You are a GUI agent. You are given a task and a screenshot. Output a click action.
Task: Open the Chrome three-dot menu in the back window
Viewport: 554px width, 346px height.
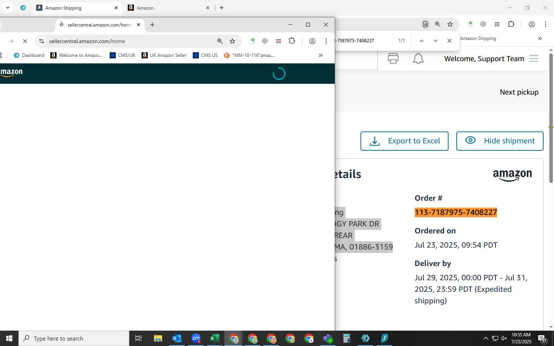pyautogui.click(x=546, y=24)
